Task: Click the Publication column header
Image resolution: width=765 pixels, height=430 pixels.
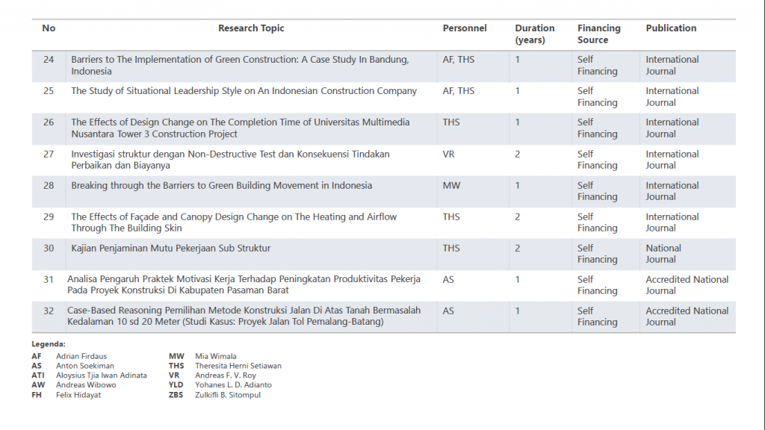Action: 671,28
